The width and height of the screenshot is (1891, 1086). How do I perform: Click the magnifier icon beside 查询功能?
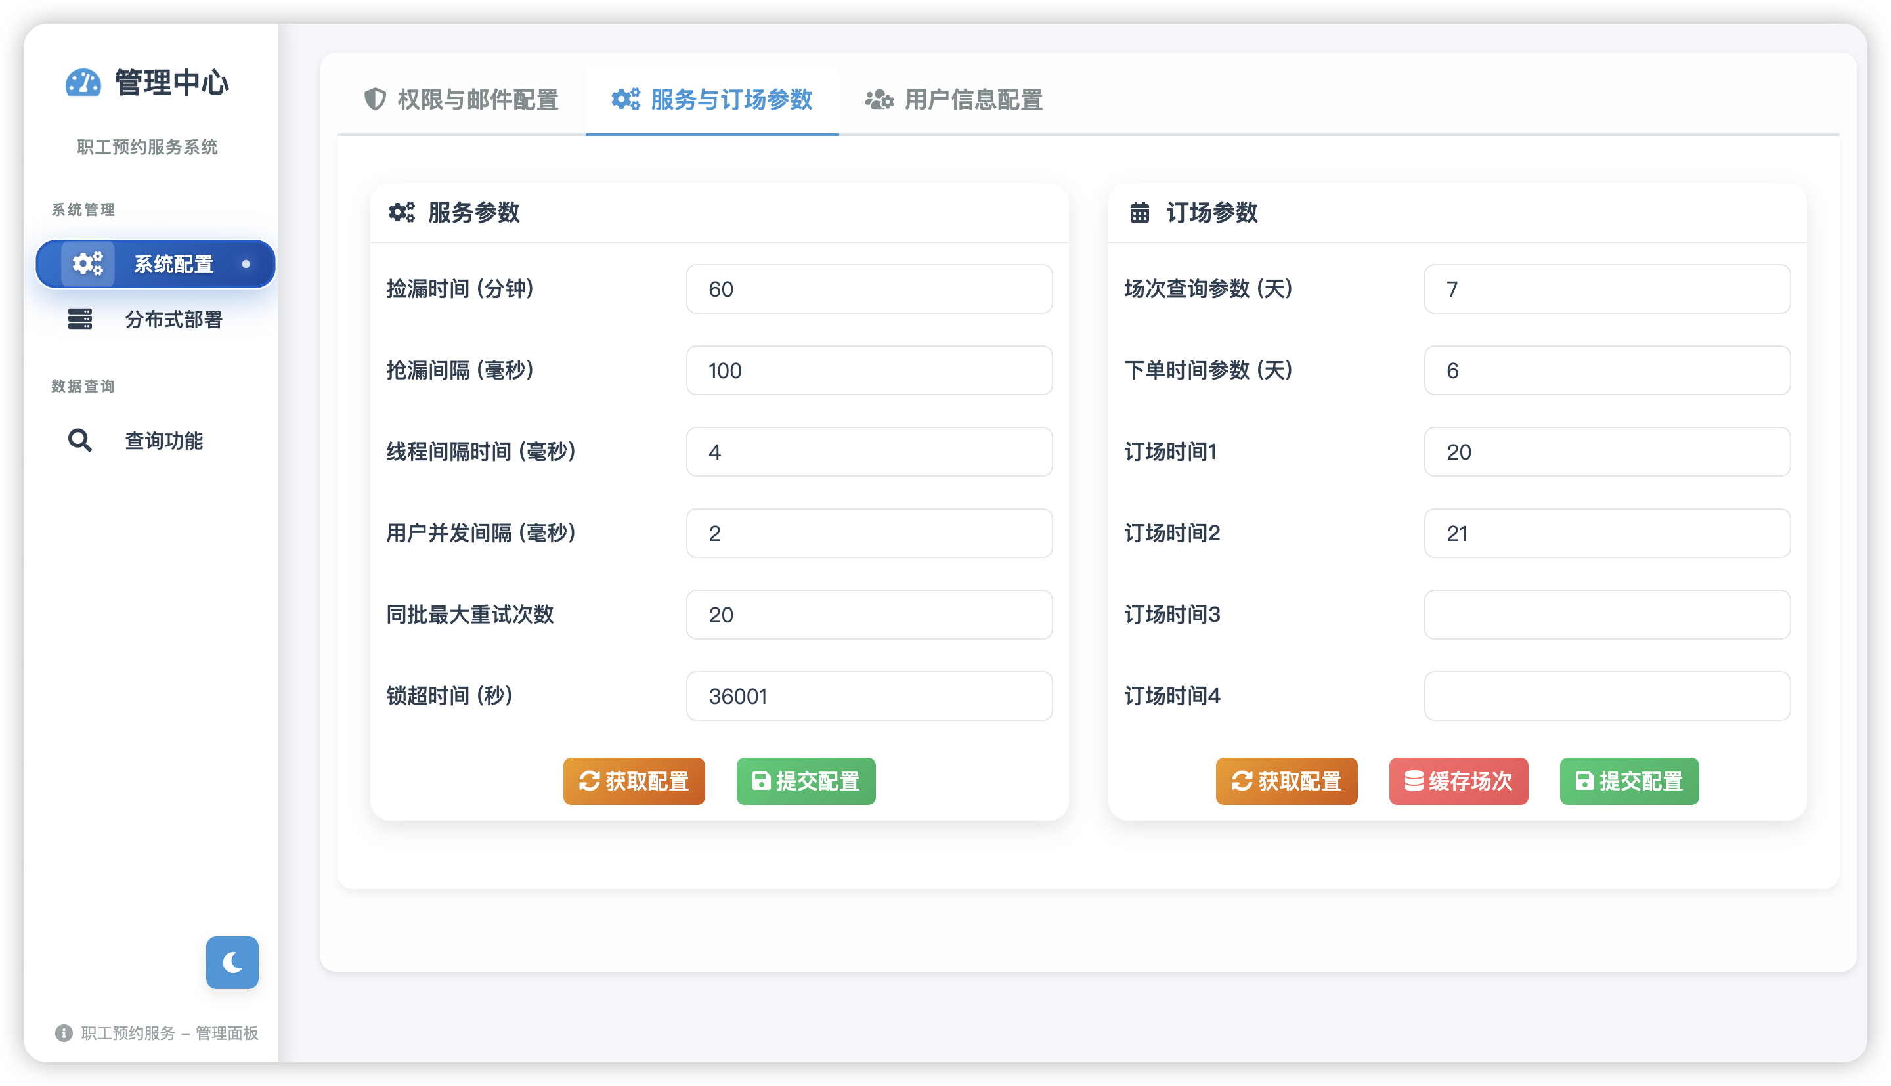80,441
